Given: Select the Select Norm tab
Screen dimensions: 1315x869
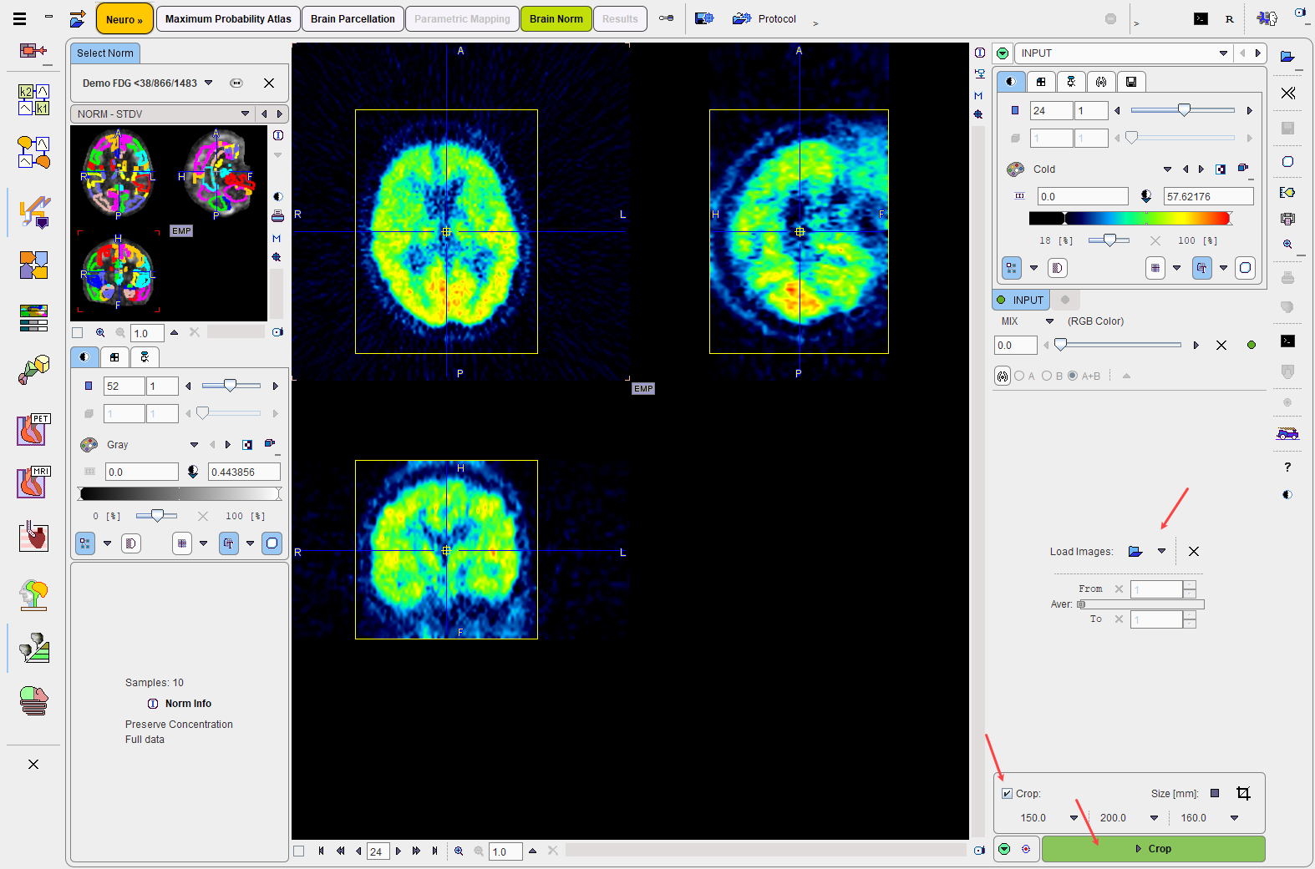Looking at the screenshot, I should tap(105, 53).
